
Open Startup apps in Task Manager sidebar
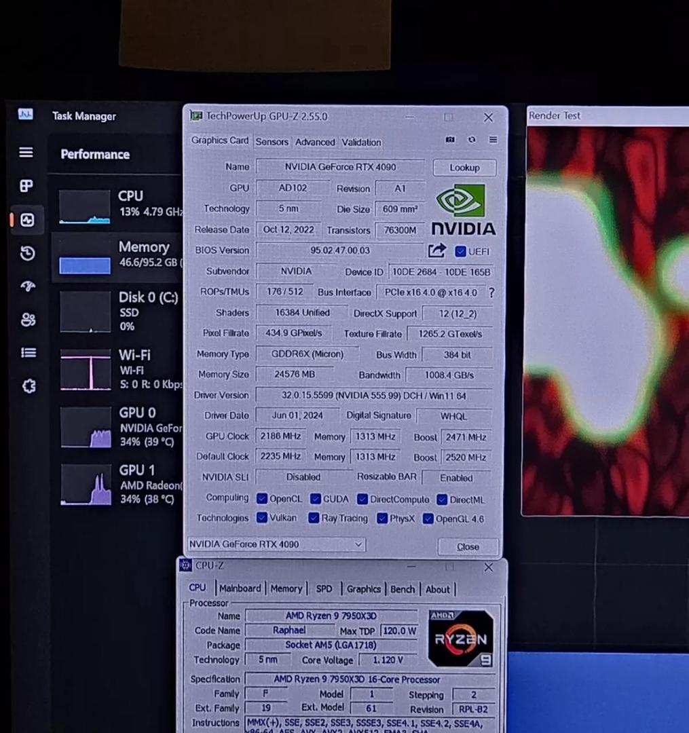[x=28, y=286]
